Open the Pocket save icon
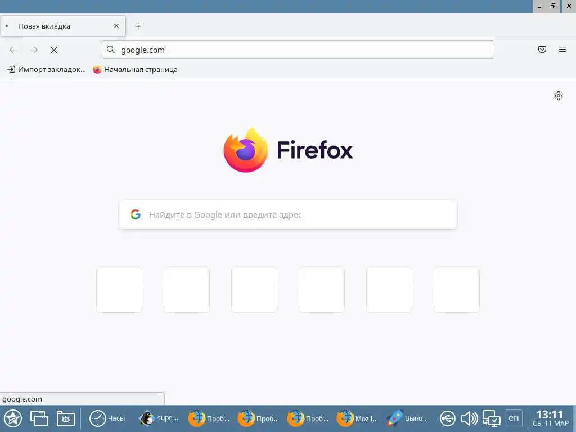 point(542,49)
